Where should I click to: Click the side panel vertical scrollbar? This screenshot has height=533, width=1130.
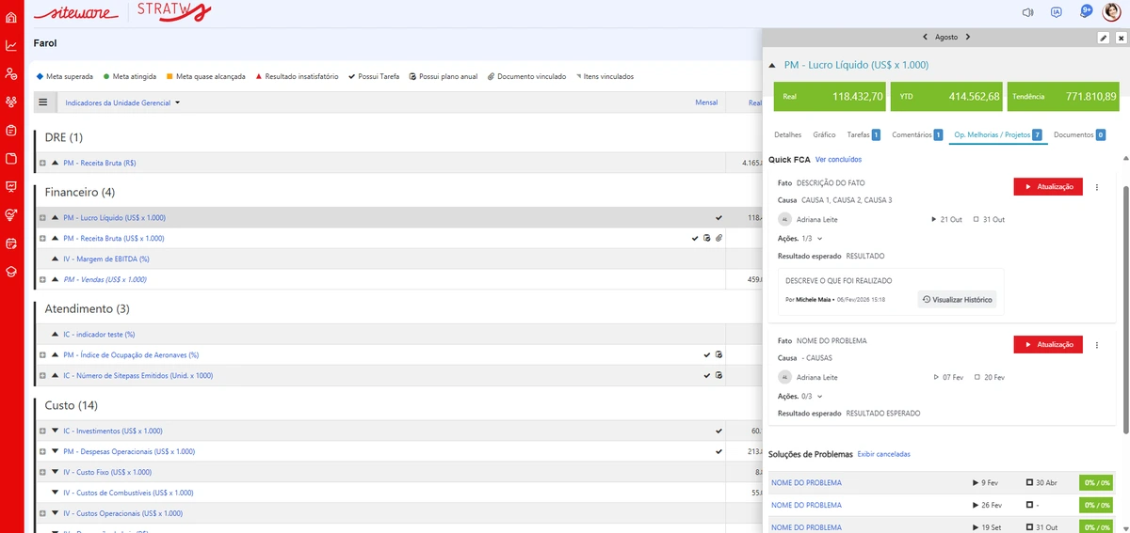(1125, 309)
